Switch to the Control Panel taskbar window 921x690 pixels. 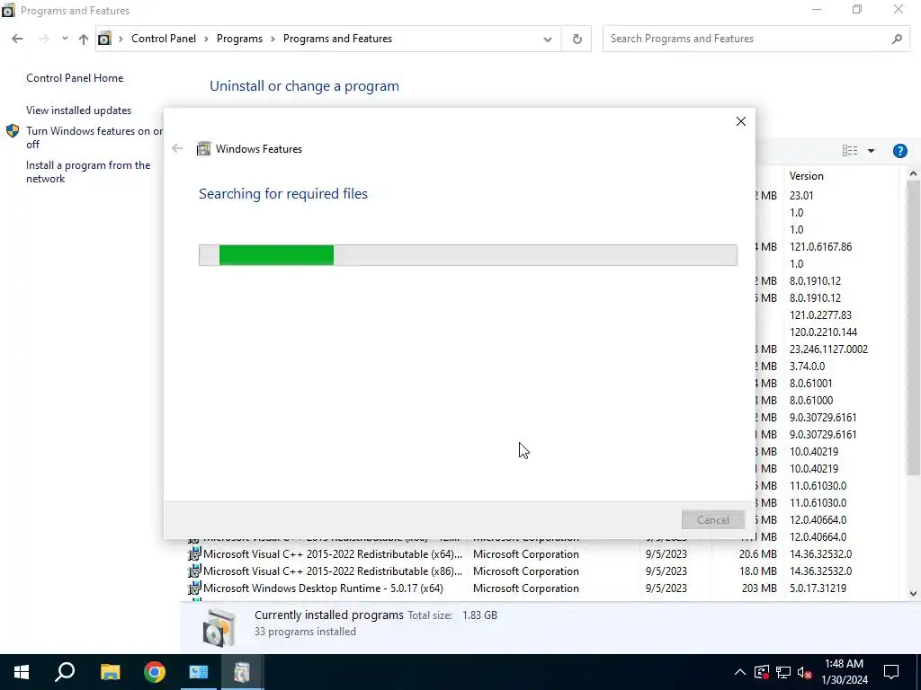tap(199, 672)
